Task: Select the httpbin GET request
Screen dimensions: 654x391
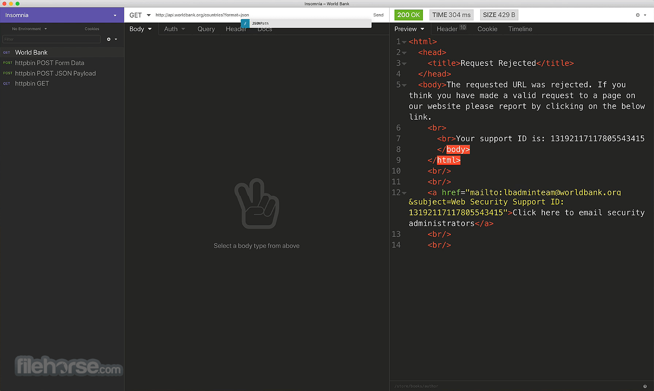Action: tap(62, 83)
